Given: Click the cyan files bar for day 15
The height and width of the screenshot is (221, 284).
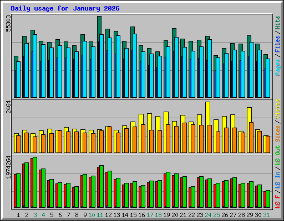Looking at the screenshot, I should pos(135,66).
